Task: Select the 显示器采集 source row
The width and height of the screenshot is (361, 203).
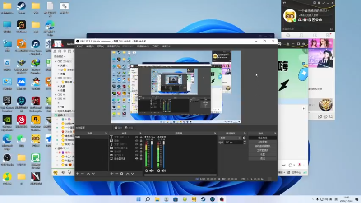Action: click(126, 159)
